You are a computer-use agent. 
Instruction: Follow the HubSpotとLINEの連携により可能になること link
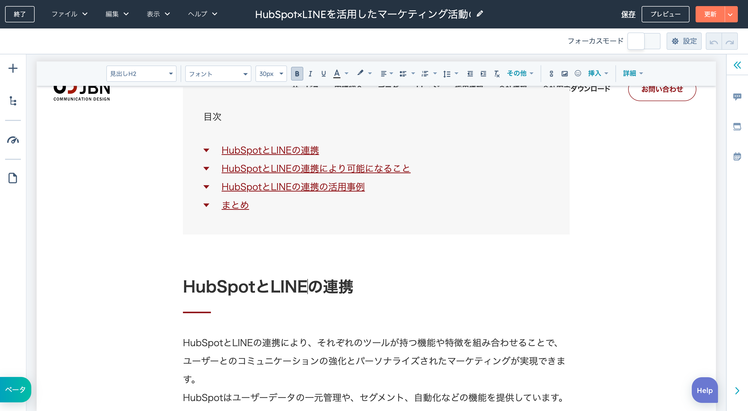(316, 168)
